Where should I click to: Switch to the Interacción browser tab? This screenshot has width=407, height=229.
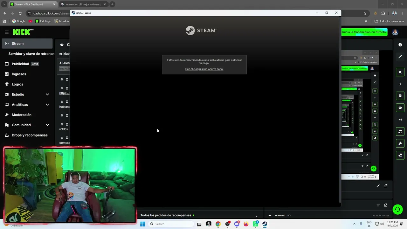click(x=83, y=4)
